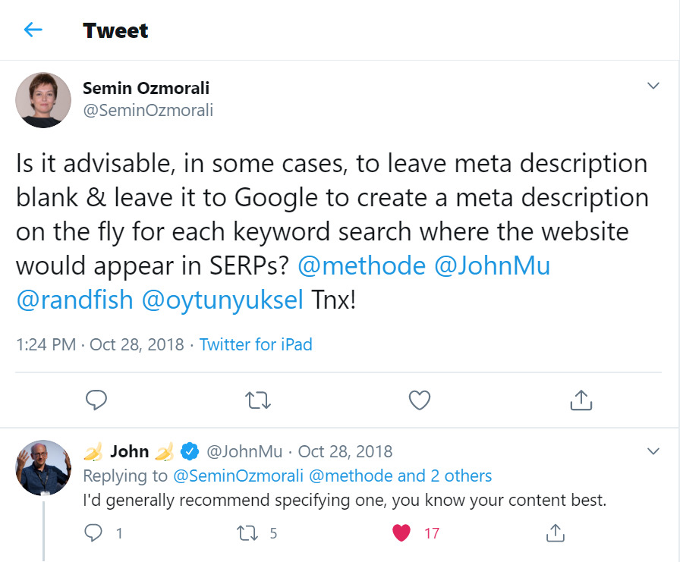
Task: Retweet John's reply
Action: [247, 532]
